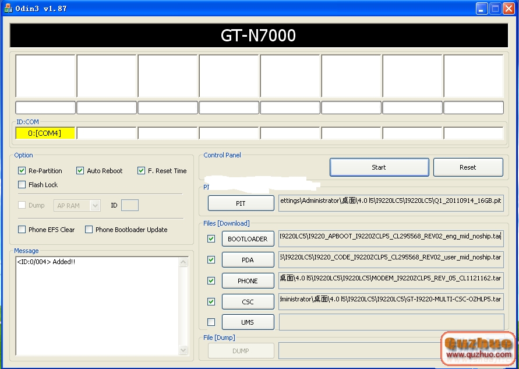Image resolution: width=519 pixels, height=369 pixels.
Task: Uncheck the PDA file checkbox
Action: click(211, 259)
